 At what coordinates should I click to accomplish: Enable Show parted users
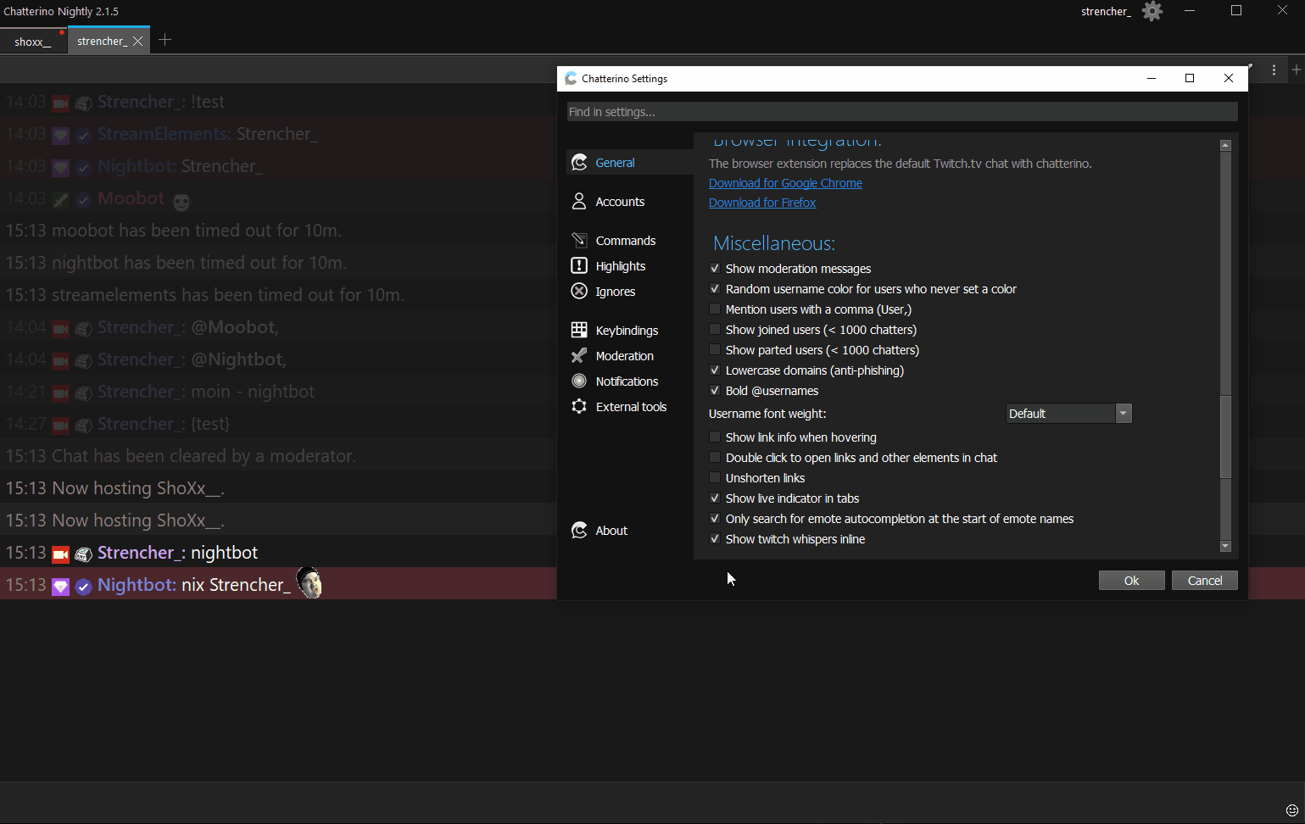click(715, 349)
